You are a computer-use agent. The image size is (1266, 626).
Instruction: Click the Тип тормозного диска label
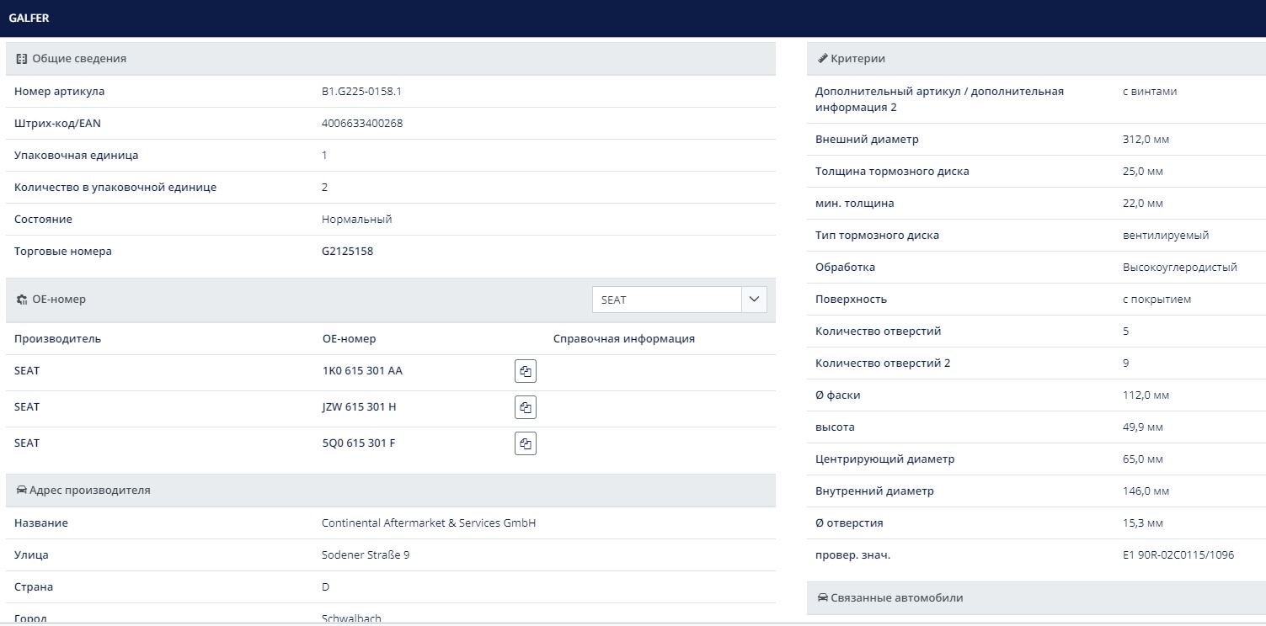coord(877,235)
